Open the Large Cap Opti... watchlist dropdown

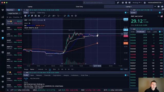(x=14, y=13)
